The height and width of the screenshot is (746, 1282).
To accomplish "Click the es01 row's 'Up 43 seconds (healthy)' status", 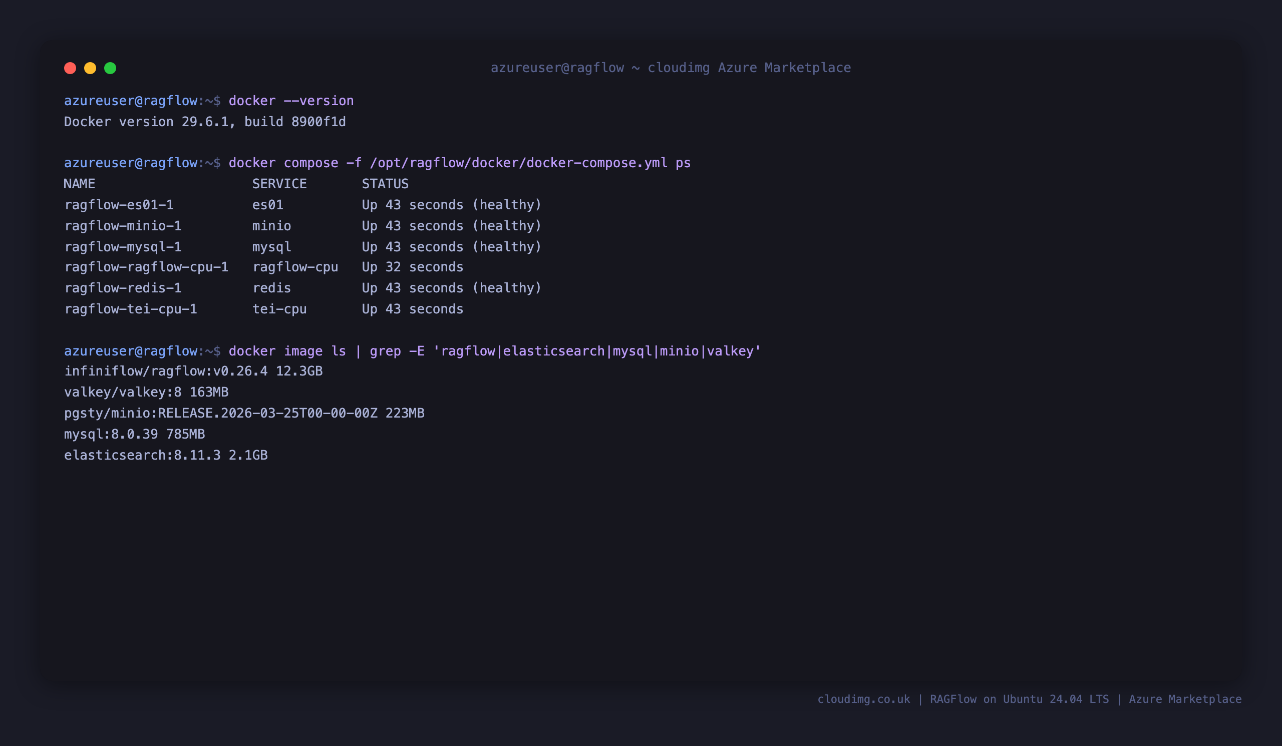I will (x=452, y=205).
